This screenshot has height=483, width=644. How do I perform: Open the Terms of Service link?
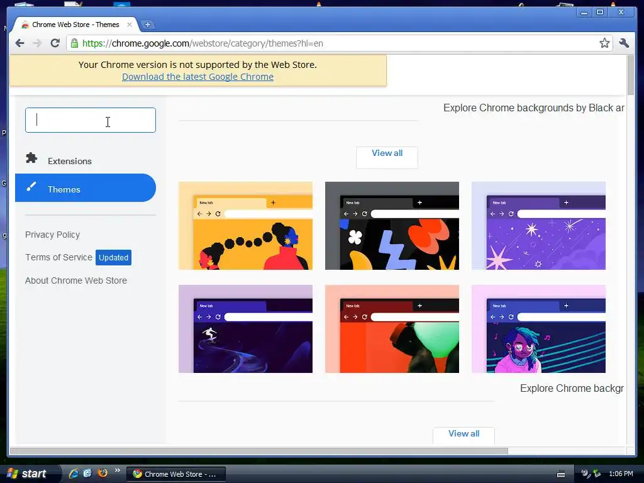[x=58, y=257]
